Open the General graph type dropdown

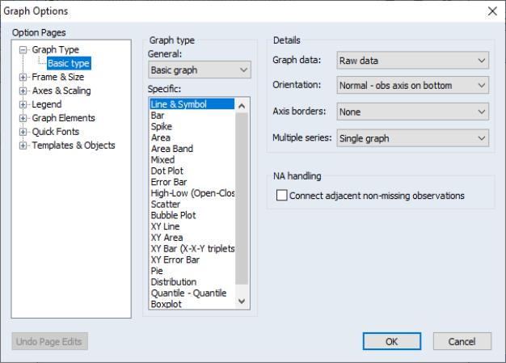pos(199,71)
